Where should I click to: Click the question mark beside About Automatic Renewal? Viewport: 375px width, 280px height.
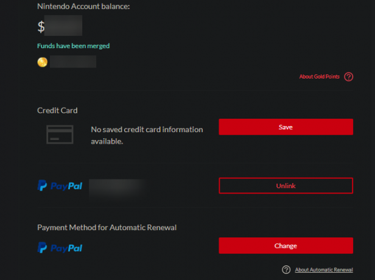(x=286, y=270)
